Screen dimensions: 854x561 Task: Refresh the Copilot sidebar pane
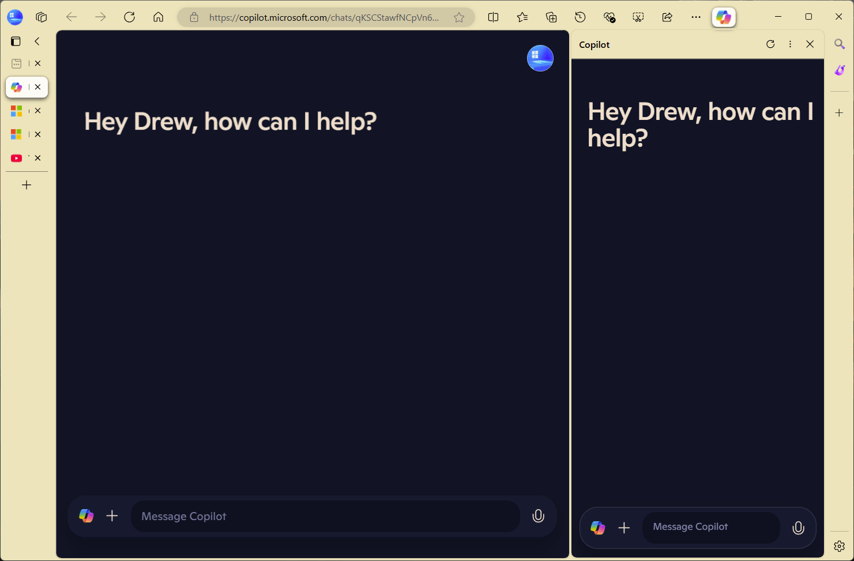coord(770,44)
